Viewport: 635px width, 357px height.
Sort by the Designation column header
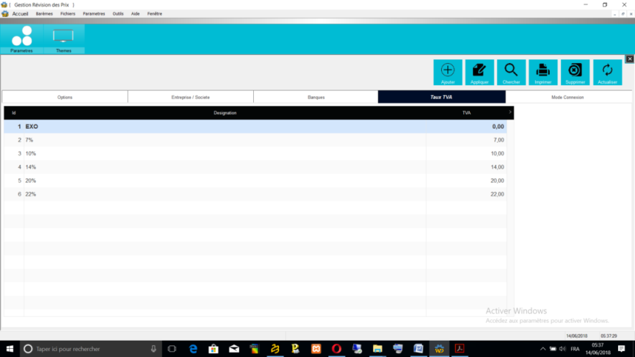(225, 113)
